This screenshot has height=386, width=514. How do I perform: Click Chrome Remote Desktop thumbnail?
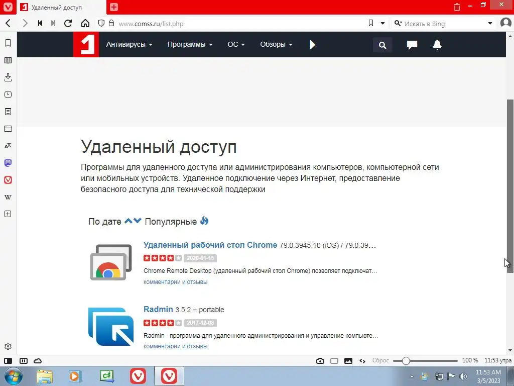point(111,262)
